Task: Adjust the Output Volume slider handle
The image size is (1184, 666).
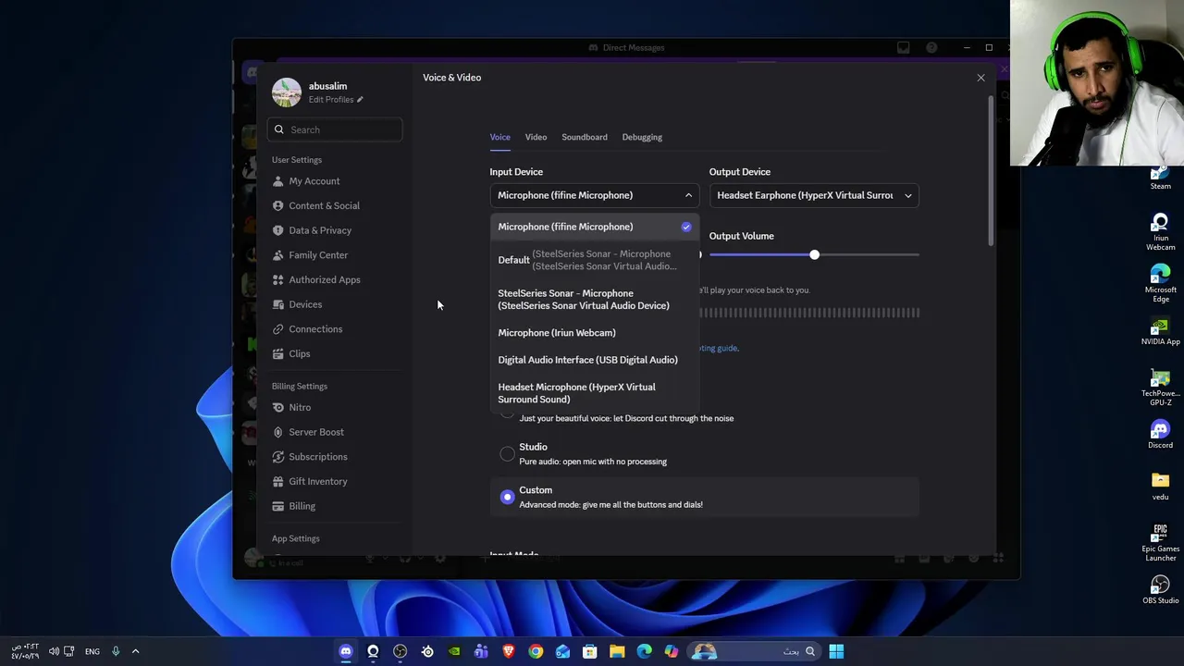Action: click(x=814, y=254)
